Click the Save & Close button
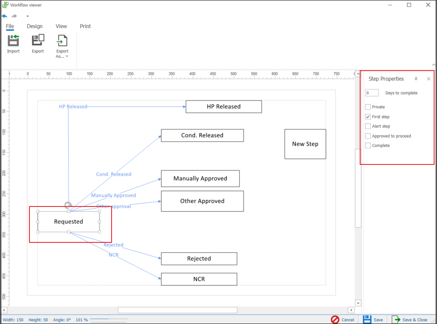The width and height of the screenshot is (437, 324). pos(410,320)
